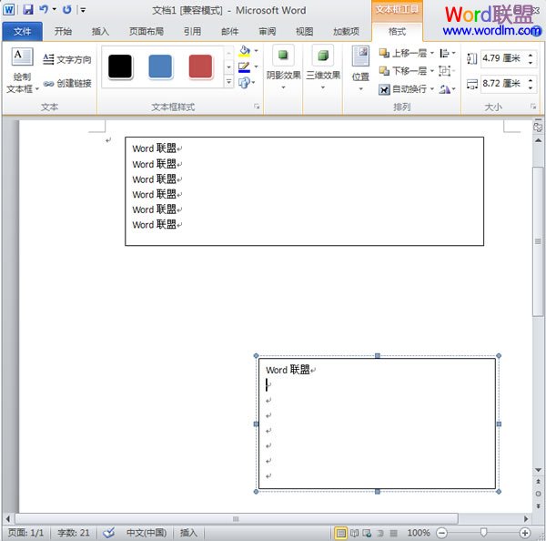
Task: Increase shape height with up stepper
Action: click(531, 55)
